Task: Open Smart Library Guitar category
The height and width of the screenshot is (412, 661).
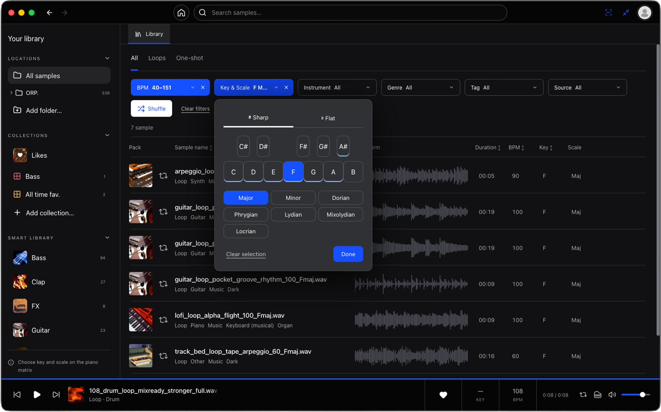Action: coord(59,330)
